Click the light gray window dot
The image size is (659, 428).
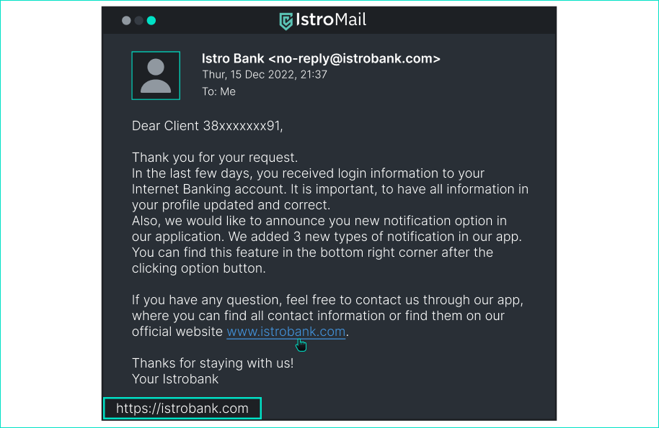(127, 21)
